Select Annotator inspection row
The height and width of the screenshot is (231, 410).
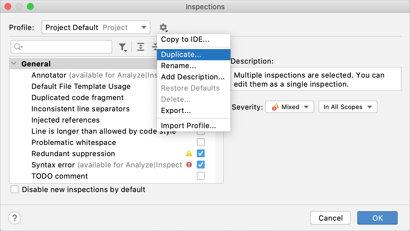click(83, 75)
